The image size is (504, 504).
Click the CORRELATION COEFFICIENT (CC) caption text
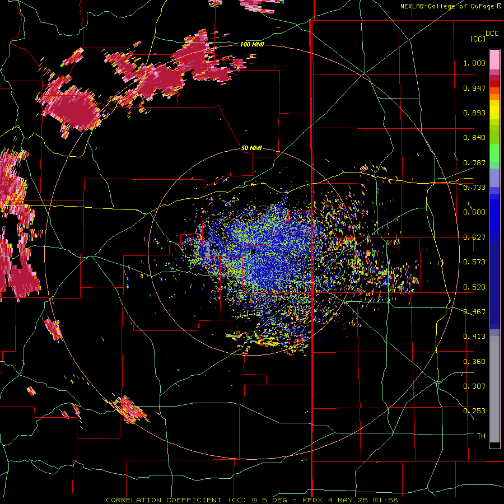pos(176,500)
